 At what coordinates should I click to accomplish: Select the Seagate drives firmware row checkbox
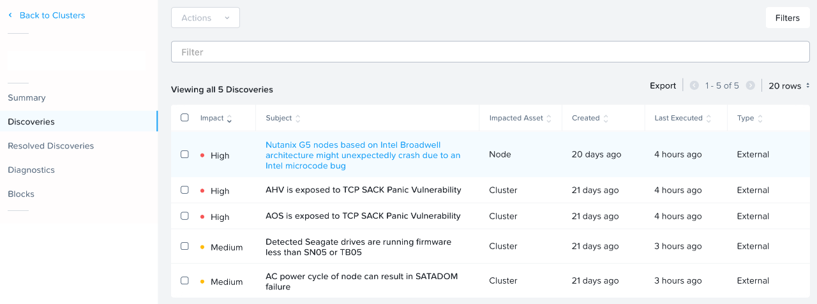(184, 246)
